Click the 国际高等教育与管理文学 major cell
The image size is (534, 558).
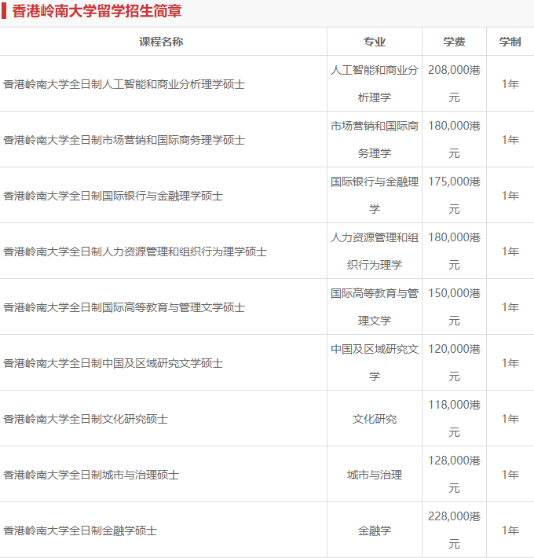click(x=375, y=307)
